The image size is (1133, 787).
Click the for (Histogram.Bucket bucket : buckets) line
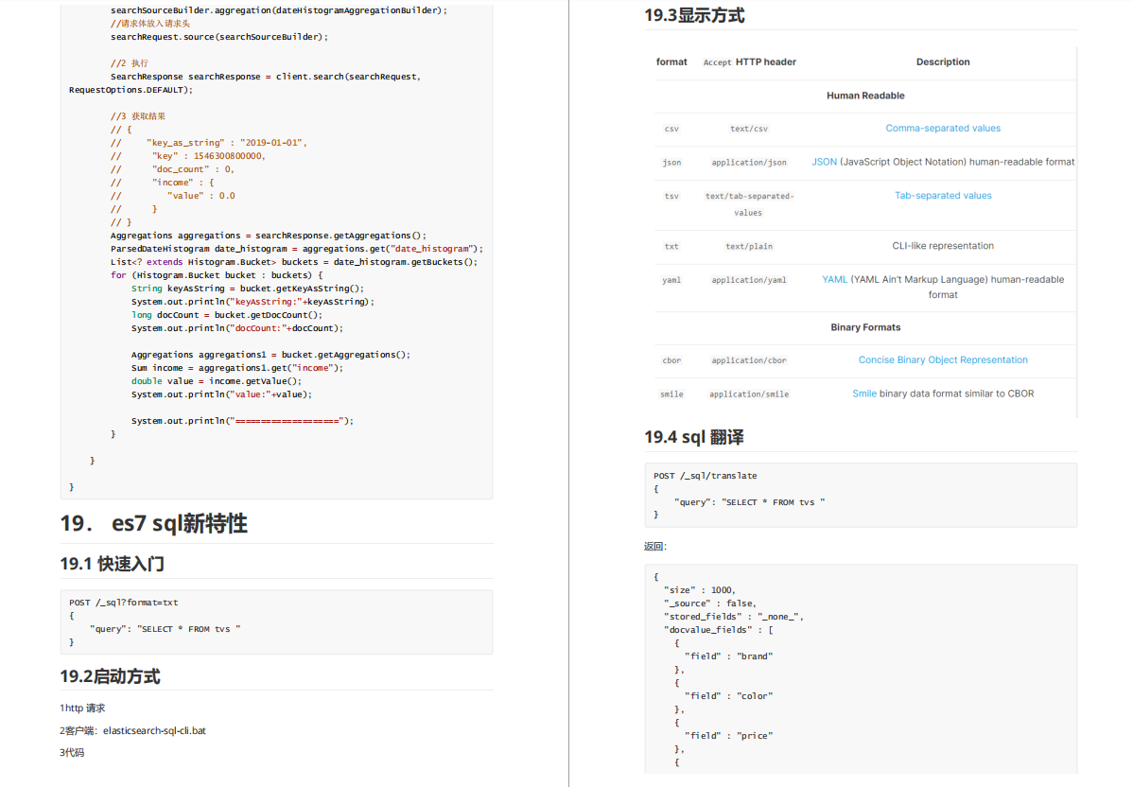click(x=217, y=274)
